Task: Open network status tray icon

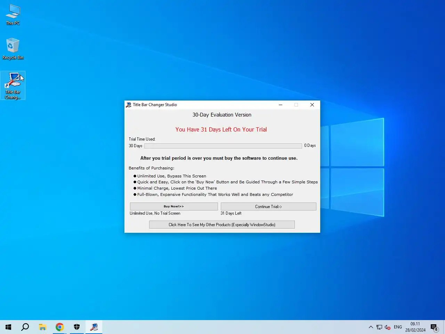Action: point(379,327)
